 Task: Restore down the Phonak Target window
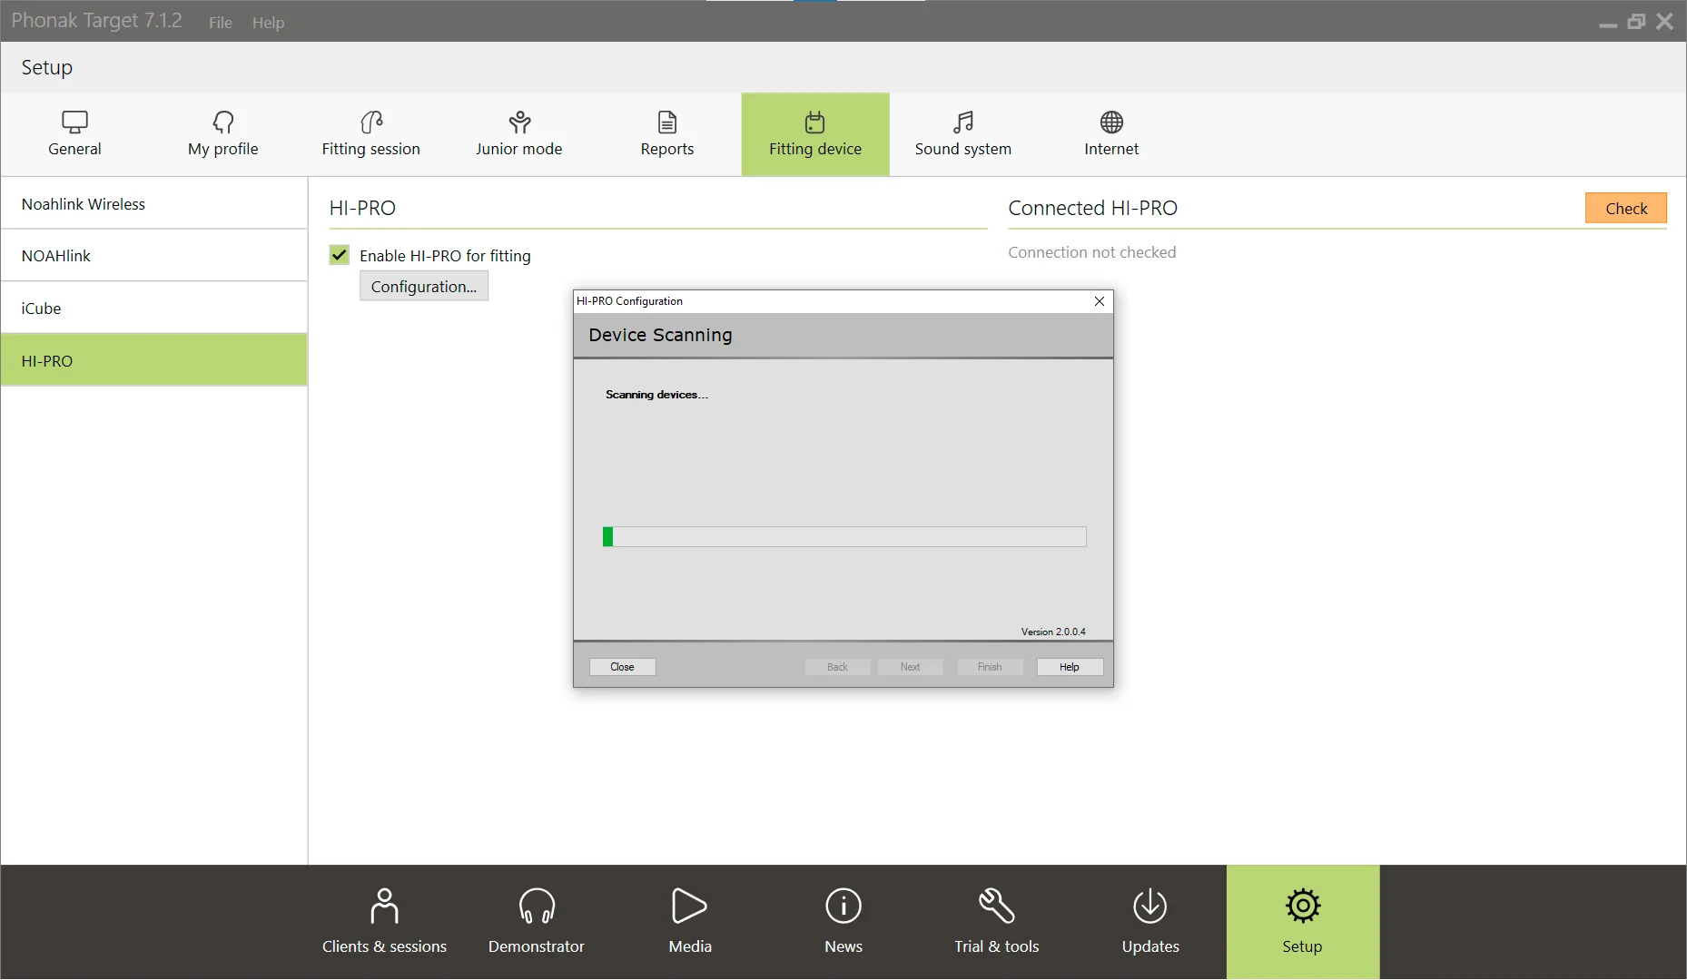pyautogui.click(x=1636, y=22)
